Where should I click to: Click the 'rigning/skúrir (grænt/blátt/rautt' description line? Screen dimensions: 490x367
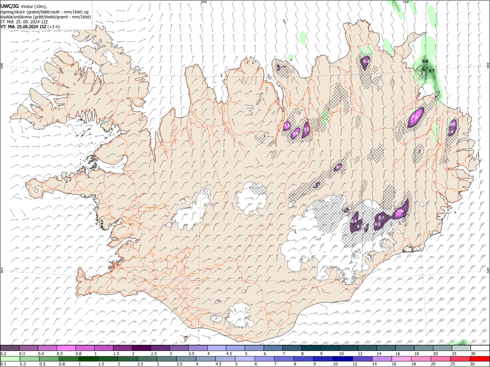[44, 11]
